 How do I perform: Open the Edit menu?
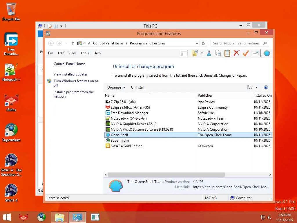[x=61, y=53]
